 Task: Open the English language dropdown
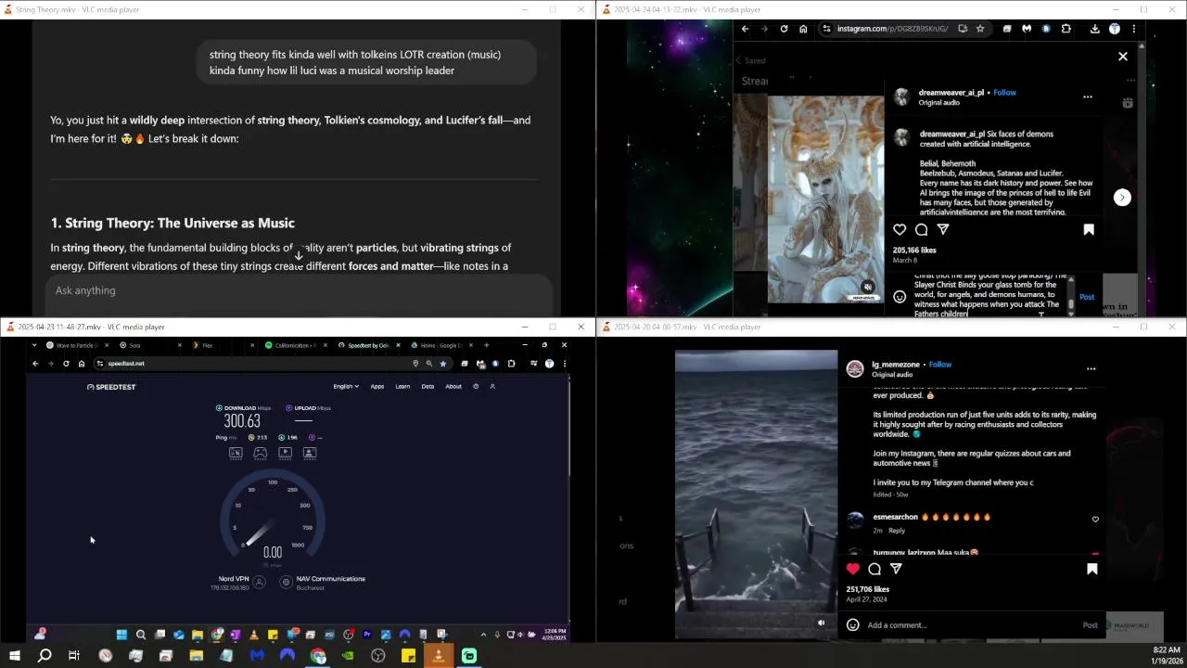coord(346,387)
